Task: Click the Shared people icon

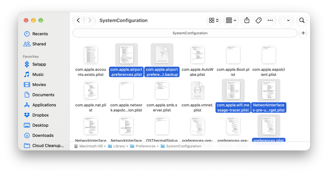Action: pos(27,44)
